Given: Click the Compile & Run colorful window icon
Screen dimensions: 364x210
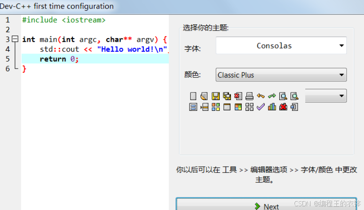Looking at the screenshot, I should (x=238, y=107).
